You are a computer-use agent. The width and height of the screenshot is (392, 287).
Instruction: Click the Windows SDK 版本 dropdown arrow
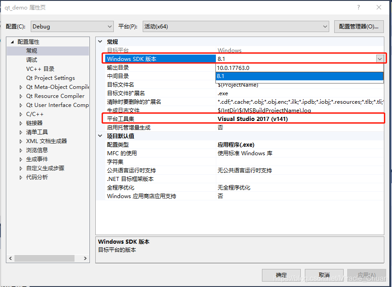click(379, 59)
